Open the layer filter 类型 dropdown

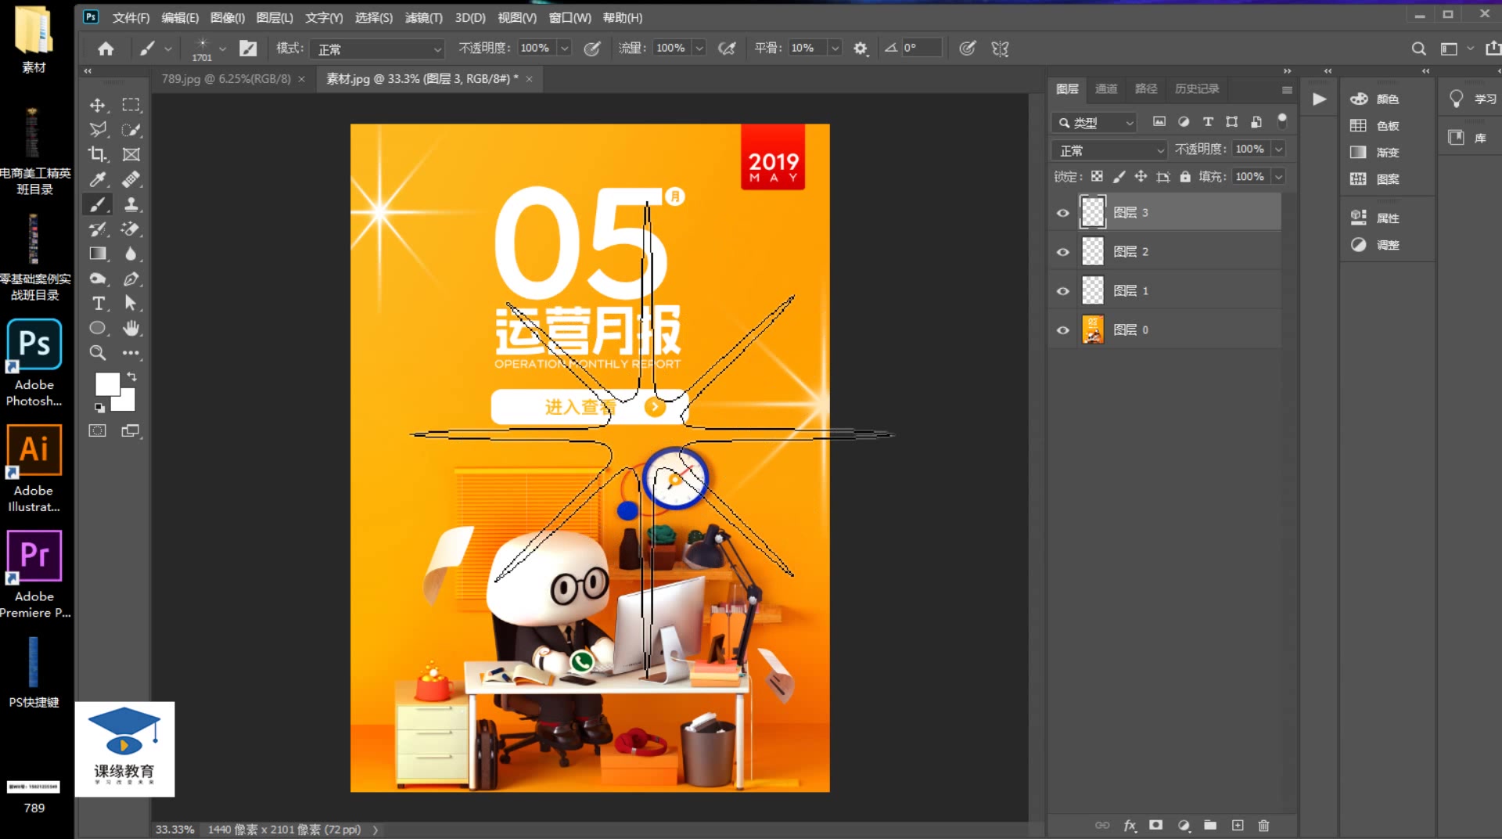1094,123
